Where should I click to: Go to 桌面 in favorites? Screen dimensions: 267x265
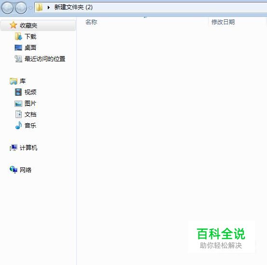[30, 48]
